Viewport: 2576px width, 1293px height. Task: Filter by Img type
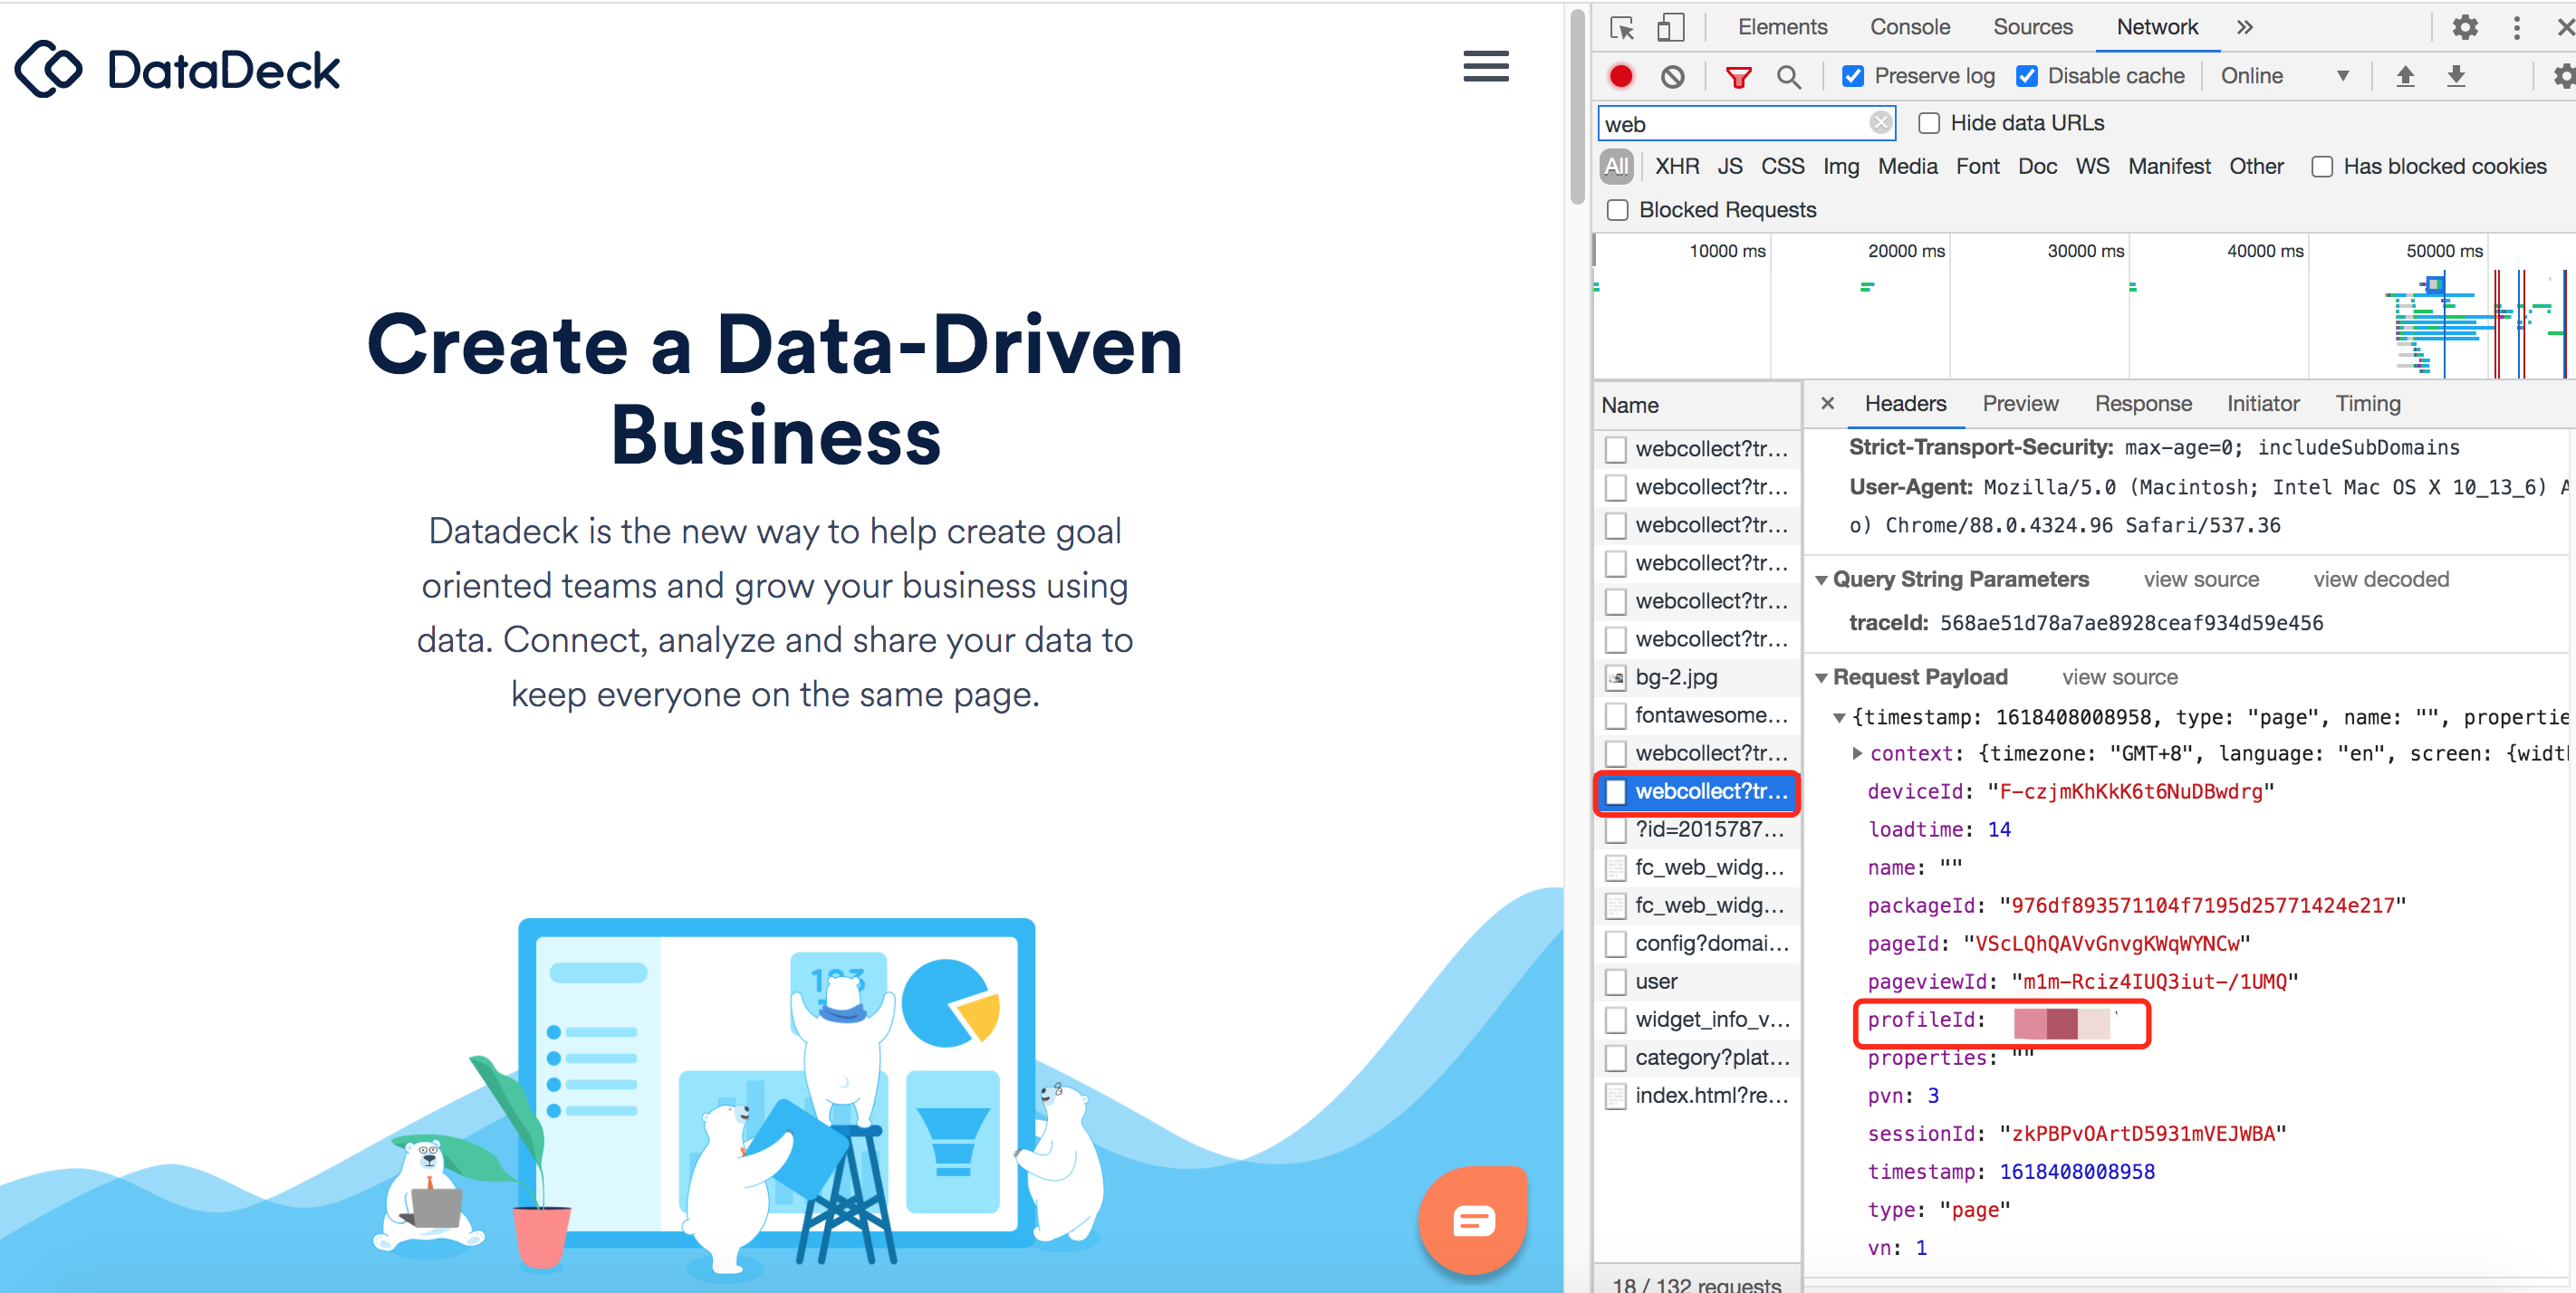click(x=1840, y=166)
